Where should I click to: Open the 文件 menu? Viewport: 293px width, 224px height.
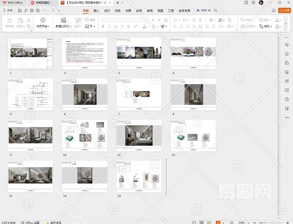[x=7, y=10]
